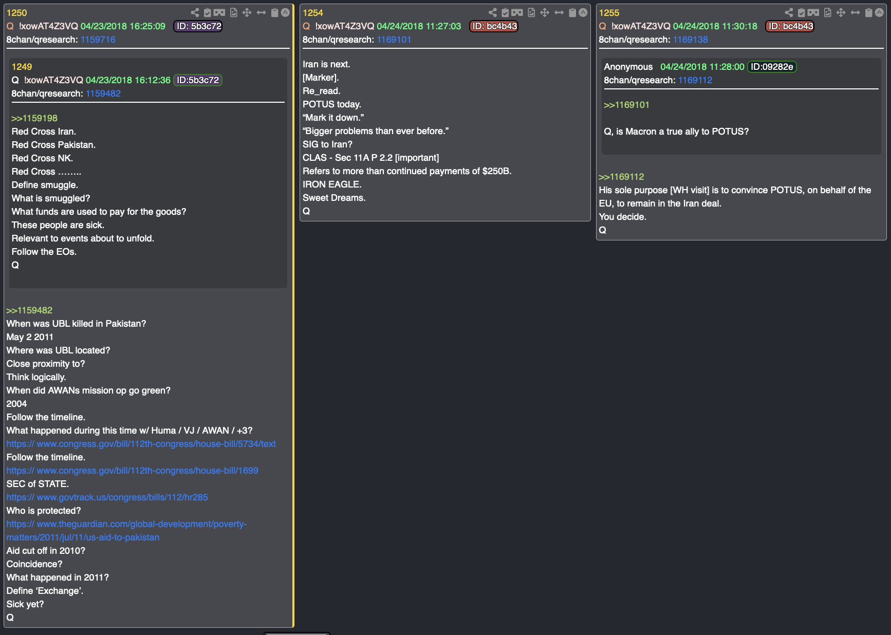Click circled up-arrow icon on post 1254
891x635 pixels.
[583, 13]
